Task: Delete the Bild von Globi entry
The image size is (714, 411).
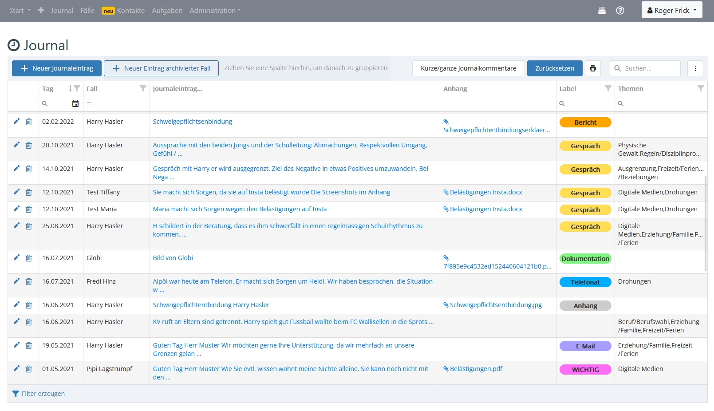Action: click(x=29, y=258)
